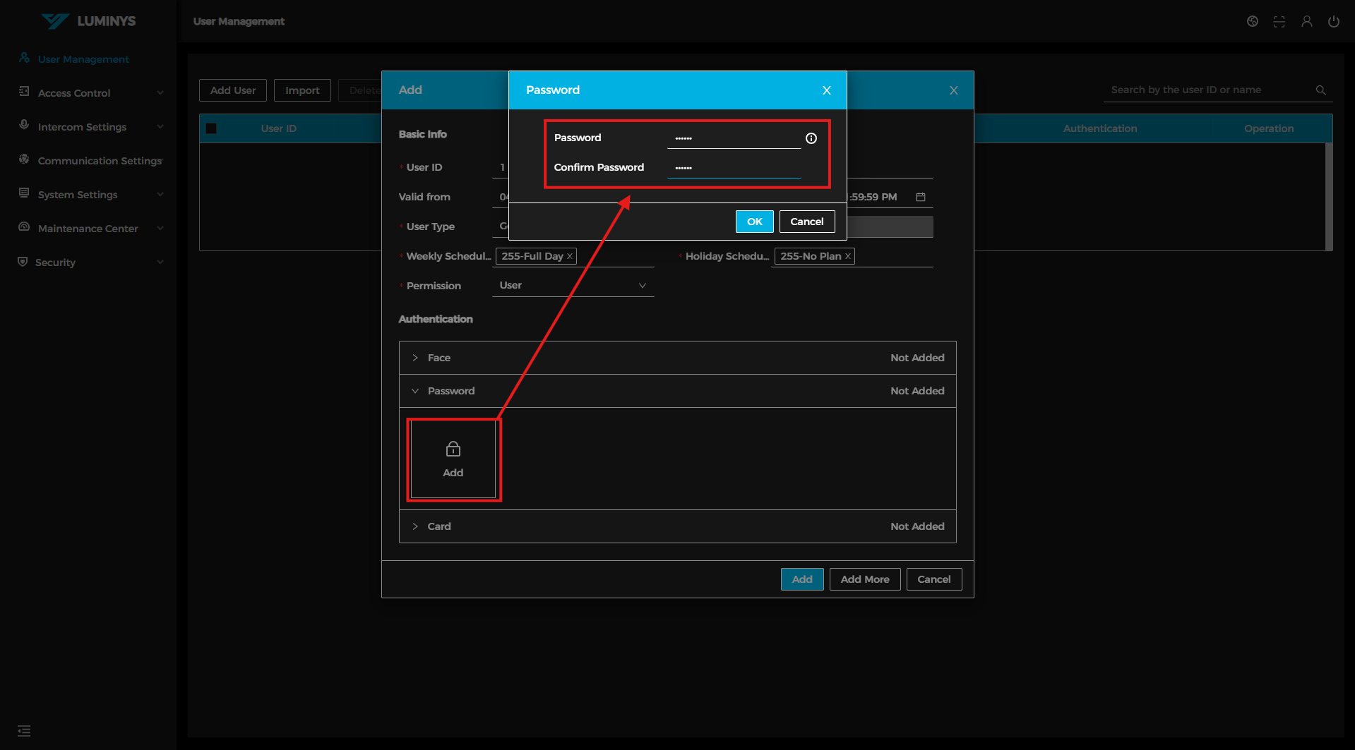Expand the Card authentication section
The height and width of the screenshot is (750, 1355).
(x=438, y=526)
